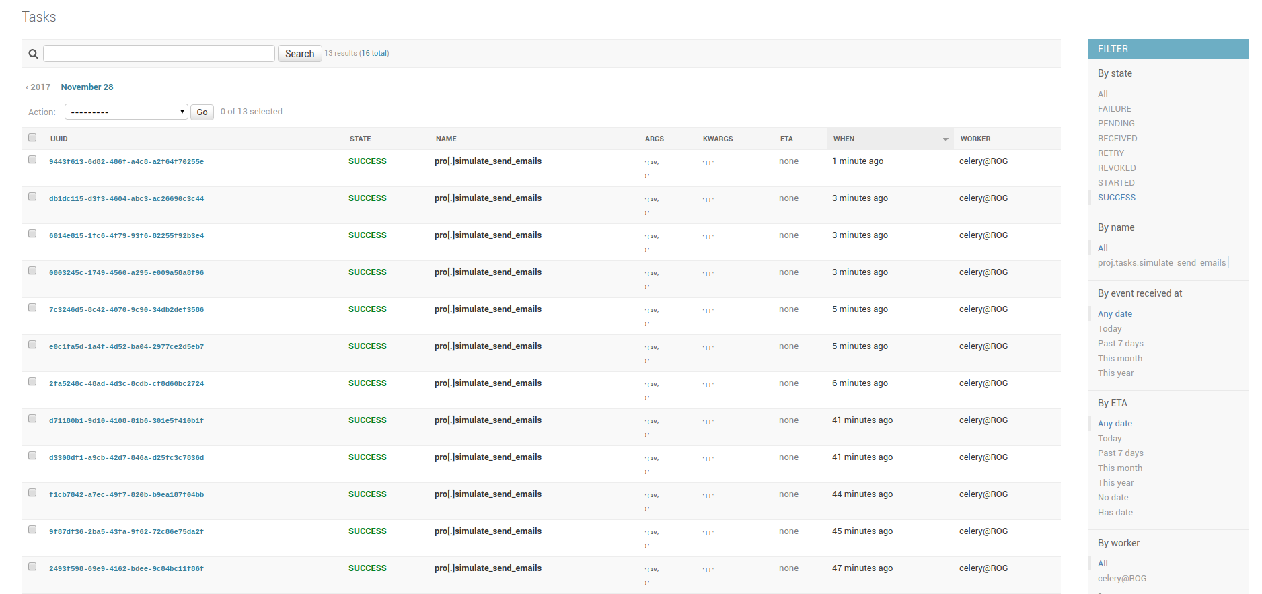The image size is (1262, 594).
Task: Check the box for task 2fa5248c
Action: (x=32, y=381)
